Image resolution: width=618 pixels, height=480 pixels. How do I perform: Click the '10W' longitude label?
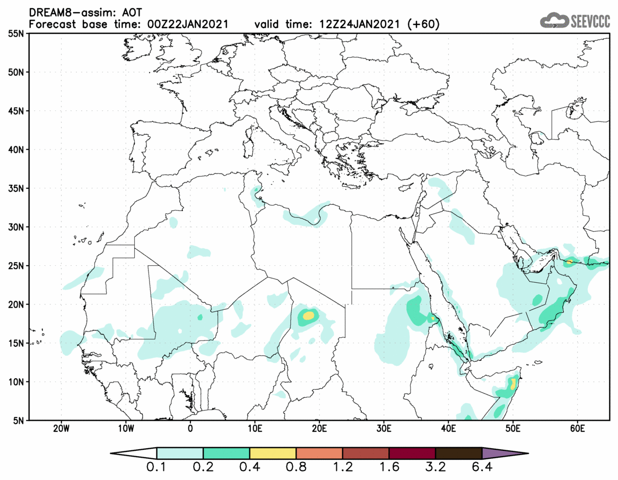pos(126,429)
